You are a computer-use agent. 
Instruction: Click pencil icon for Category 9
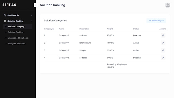163,50
